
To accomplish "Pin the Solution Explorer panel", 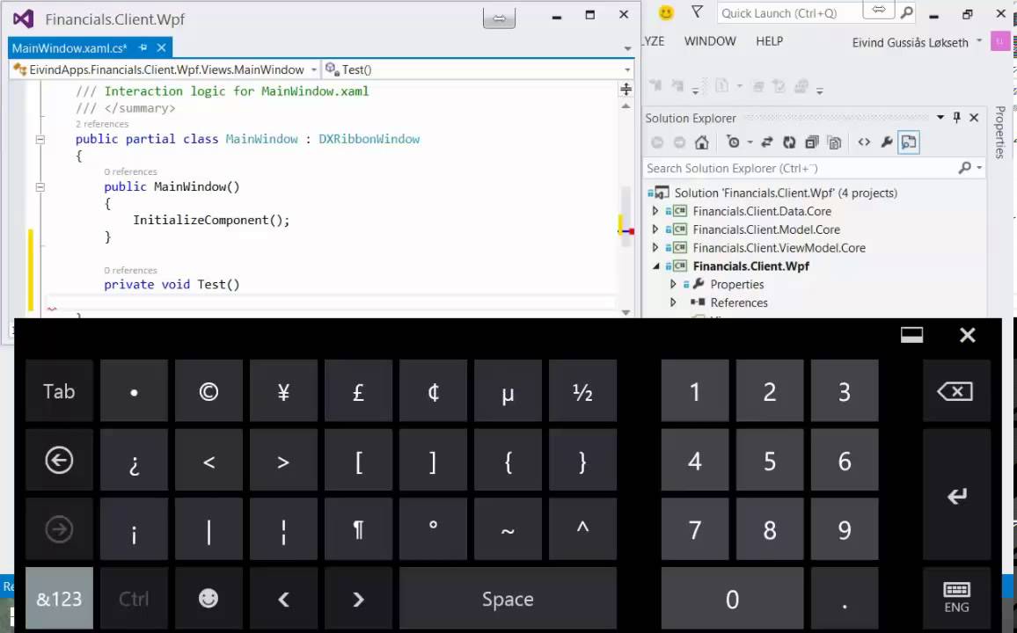I will coord(956,117).
